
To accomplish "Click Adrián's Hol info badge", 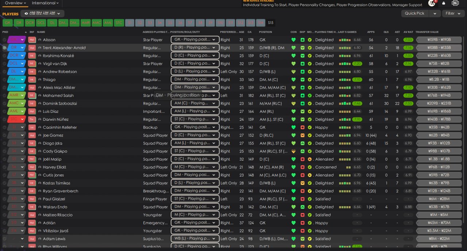I will [x=32, y=223].
